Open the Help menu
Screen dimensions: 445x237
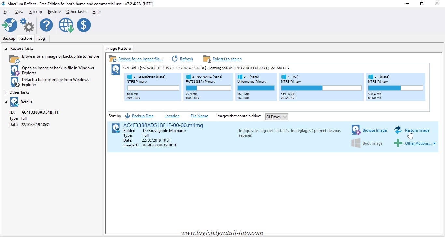[x=96, y=12]
